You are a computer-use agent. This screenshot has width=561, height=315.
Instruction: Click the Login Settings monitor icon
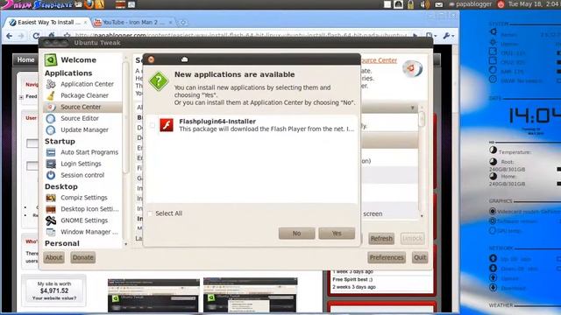[51, 164]
